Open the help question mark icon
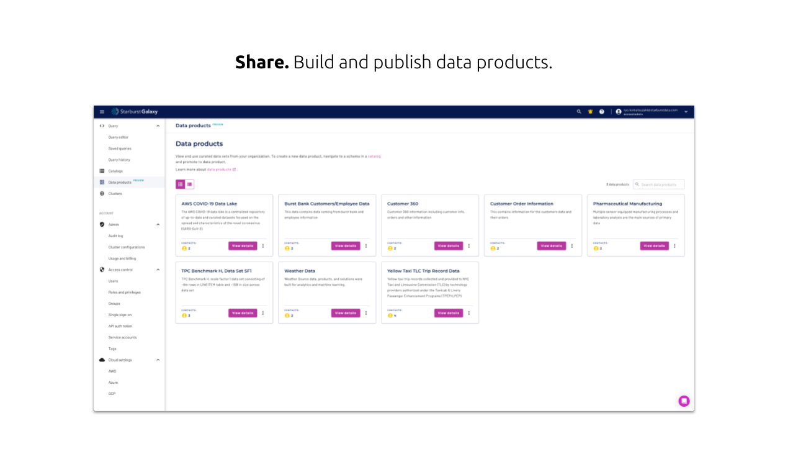 click(x=601, y=112)
